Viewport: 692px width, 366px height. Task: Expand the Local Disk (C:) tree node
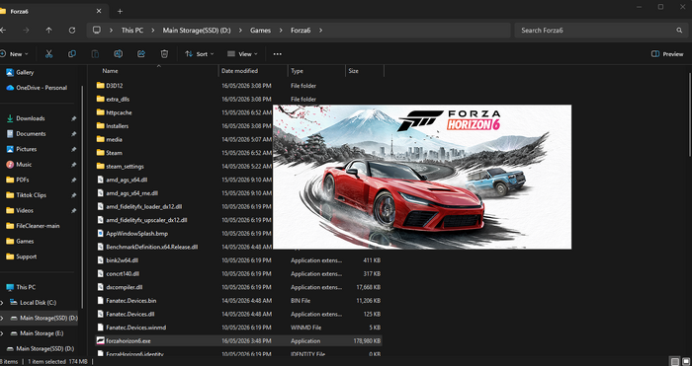pos(2,303)
